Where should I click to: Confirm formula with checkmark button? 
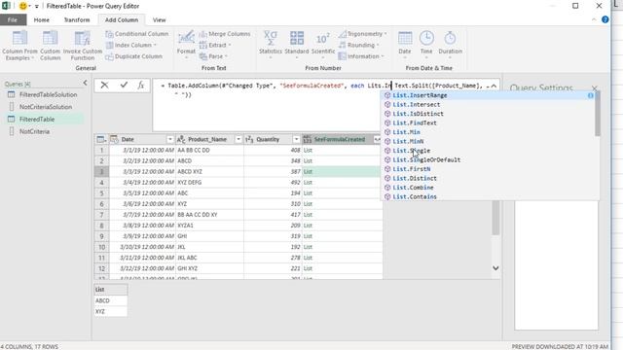pyautogui.click(x=124, y=85)
